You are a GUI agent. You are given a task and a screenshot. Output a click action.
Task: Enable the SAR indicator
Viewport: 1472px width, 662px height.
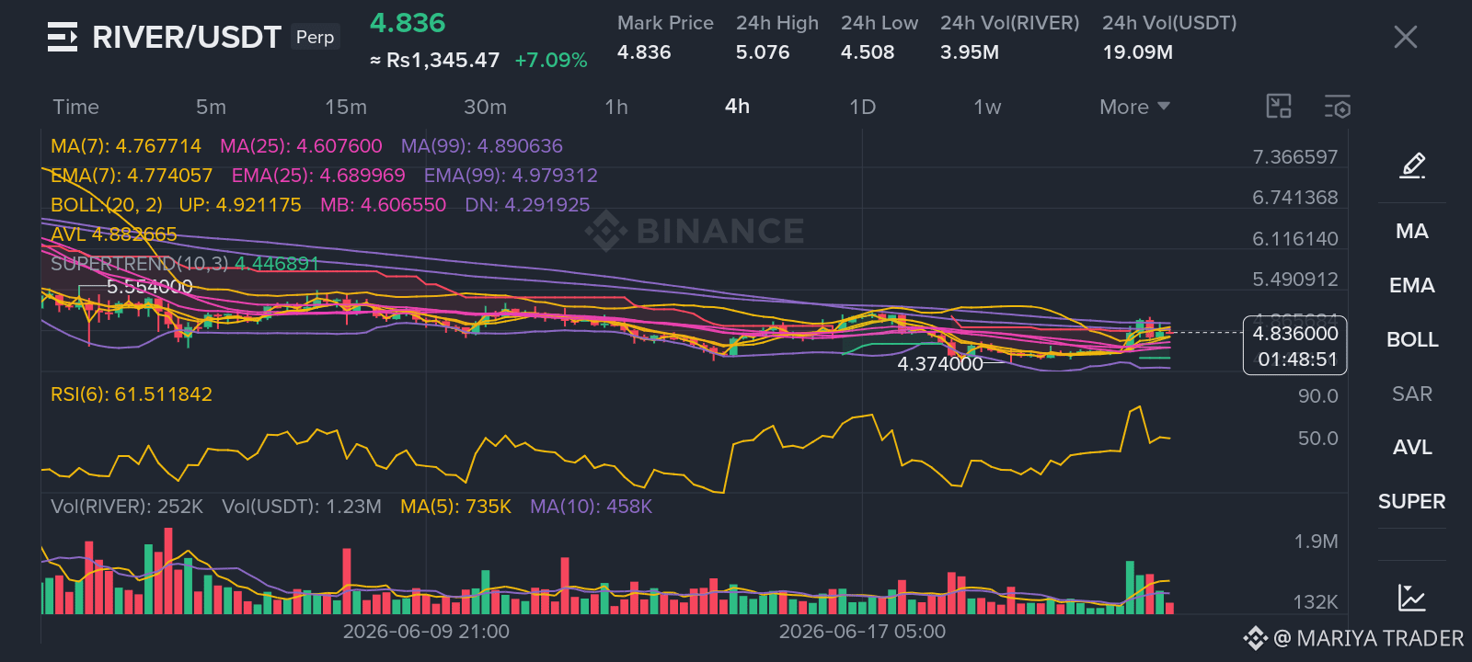[1412, 394]
